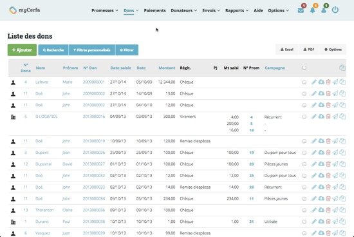Viewport: 354px width, 237px height.
Task: Sort by the N° Don column header
Action: [x=90, y=68]
